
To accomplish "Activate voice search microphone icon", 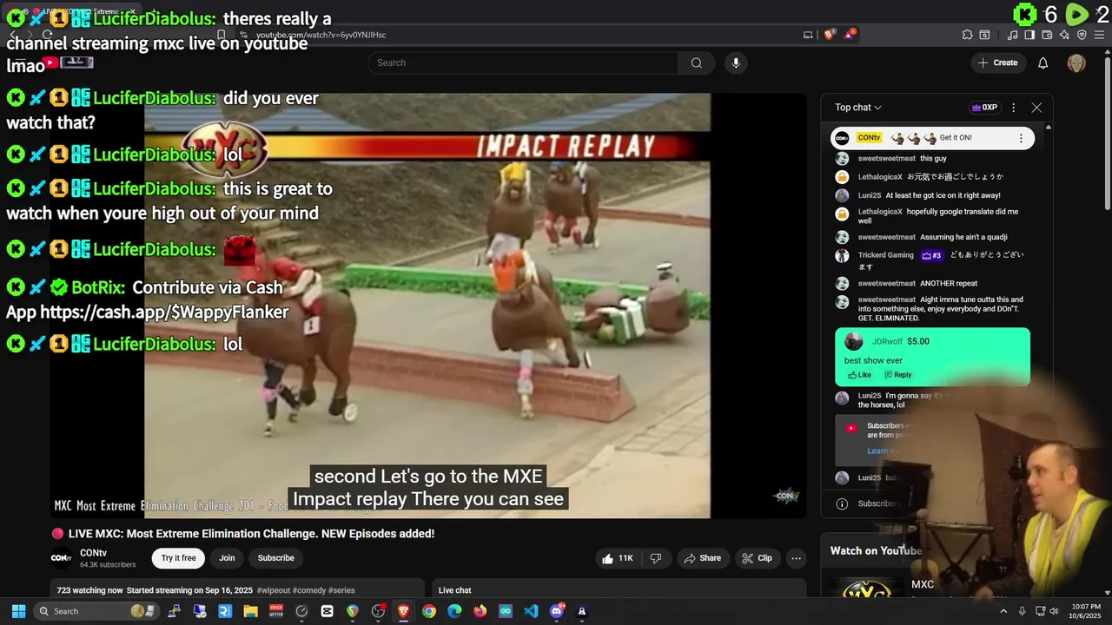I will (x=736, y=62).
